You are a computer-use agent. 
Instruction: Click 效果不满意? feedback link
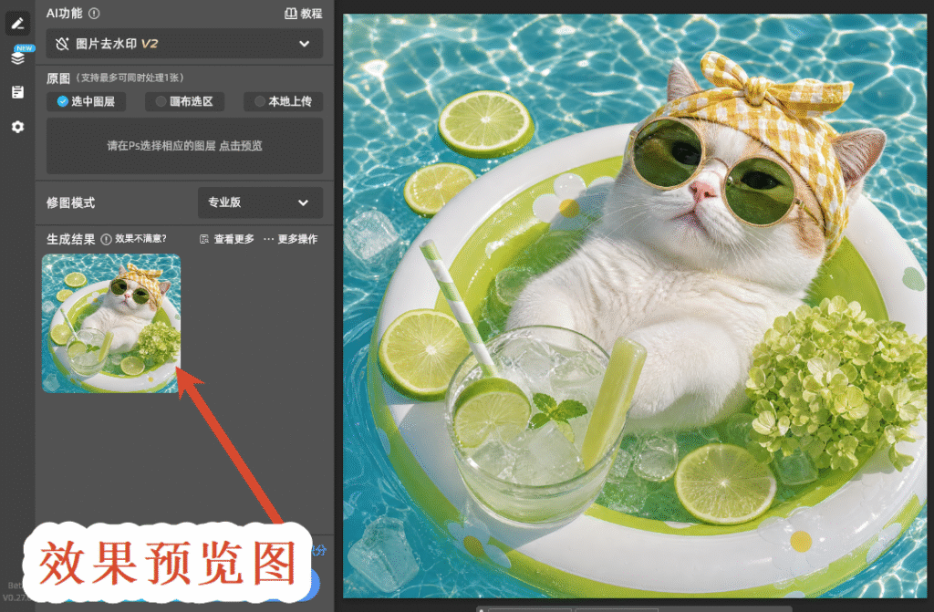[140, 239]
